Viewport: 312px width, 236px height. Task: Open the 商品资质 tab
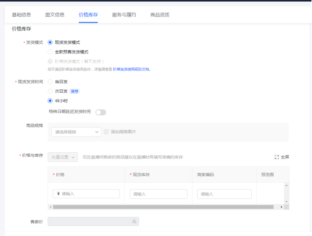click(160, 15)
